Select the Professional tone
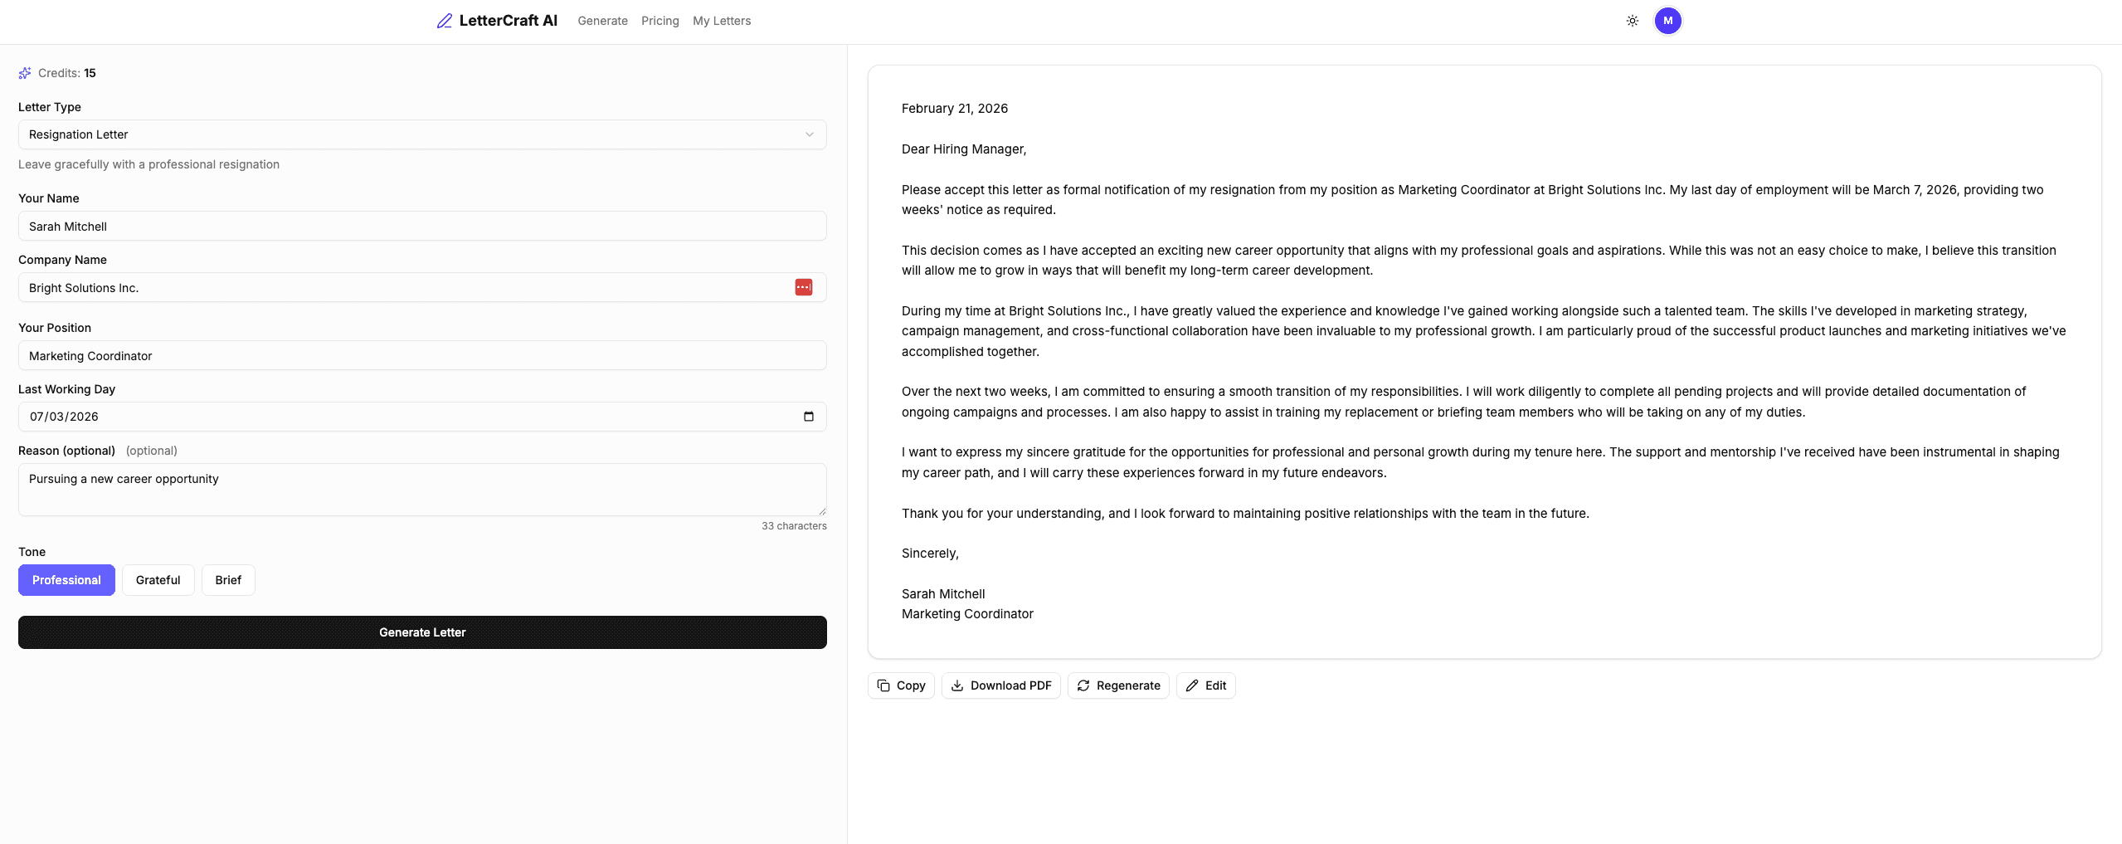This screenshot has width=2122, height=844. coord(66,580)
